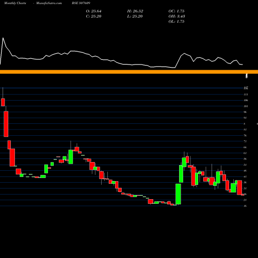This screenshot has height=258, width=258.
Task: Click the 96 price axis label
Action: pyautogui.click(x=245, y=112)
